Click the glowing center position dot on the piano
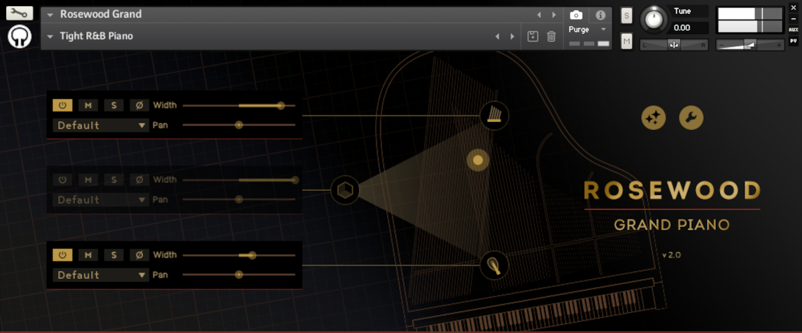 click(478, 160)
